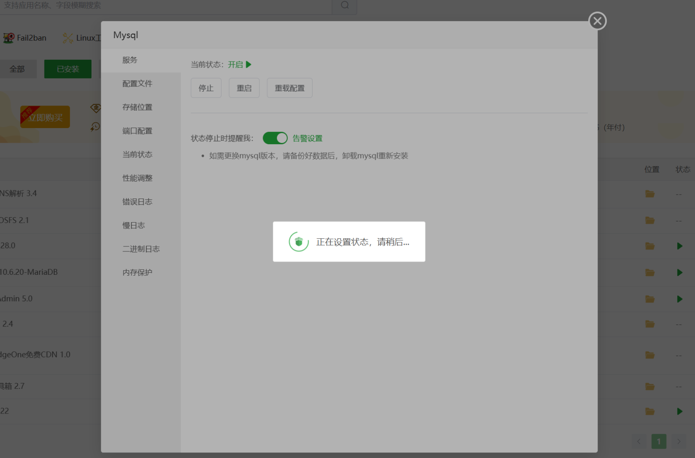Screen dimensions: 695x458
Task: Click the 位置 column header
Action: [652, 170]
